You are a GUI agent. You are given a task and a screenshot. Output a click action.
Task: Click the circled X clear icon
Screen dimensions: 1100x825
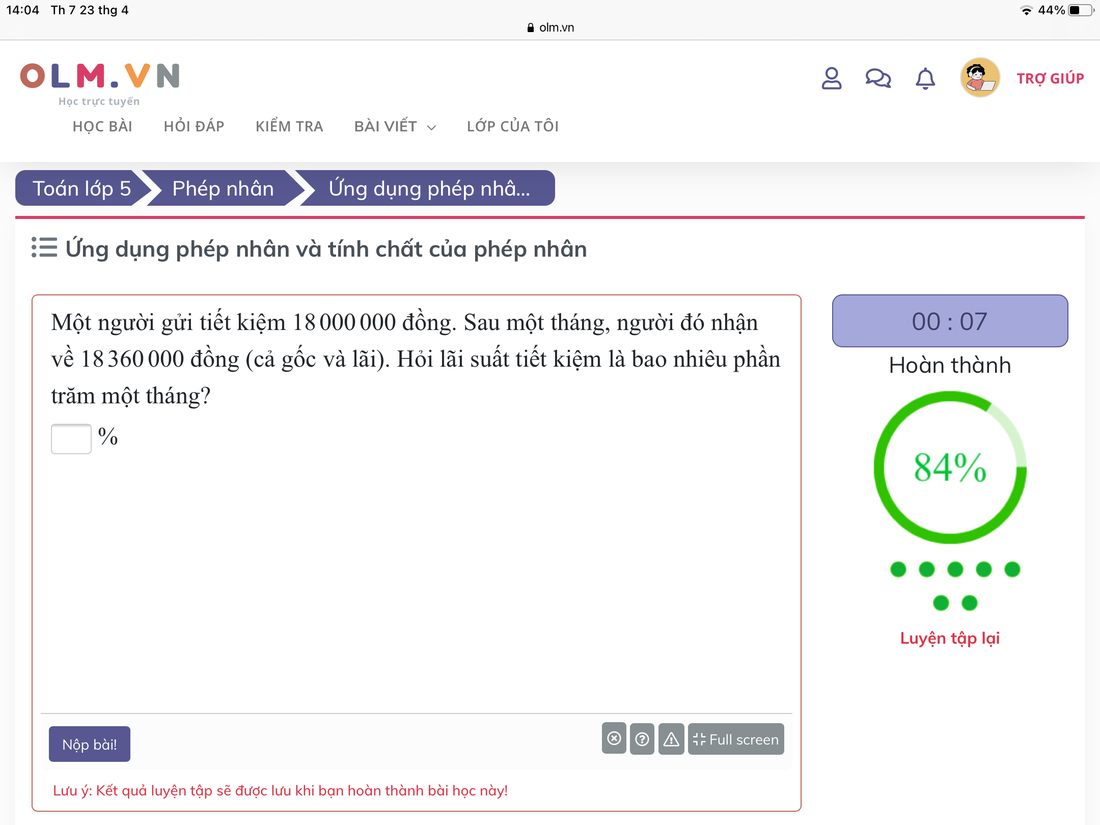point(614,738)
